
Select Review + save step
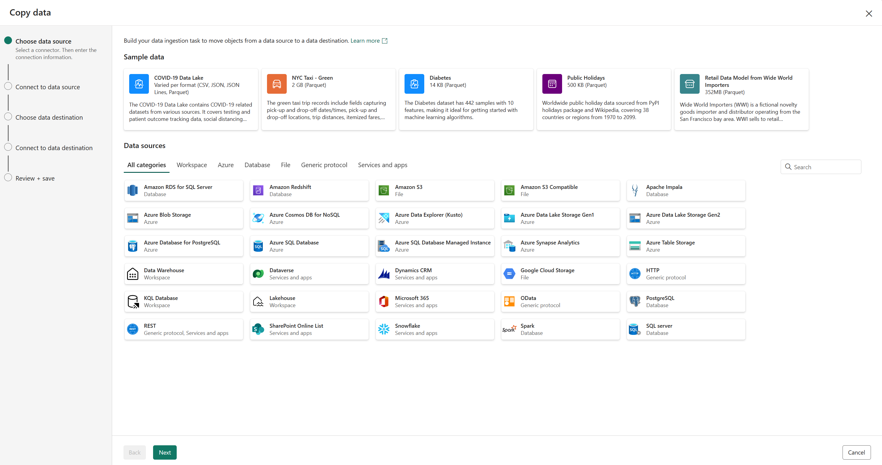[35, 178]
